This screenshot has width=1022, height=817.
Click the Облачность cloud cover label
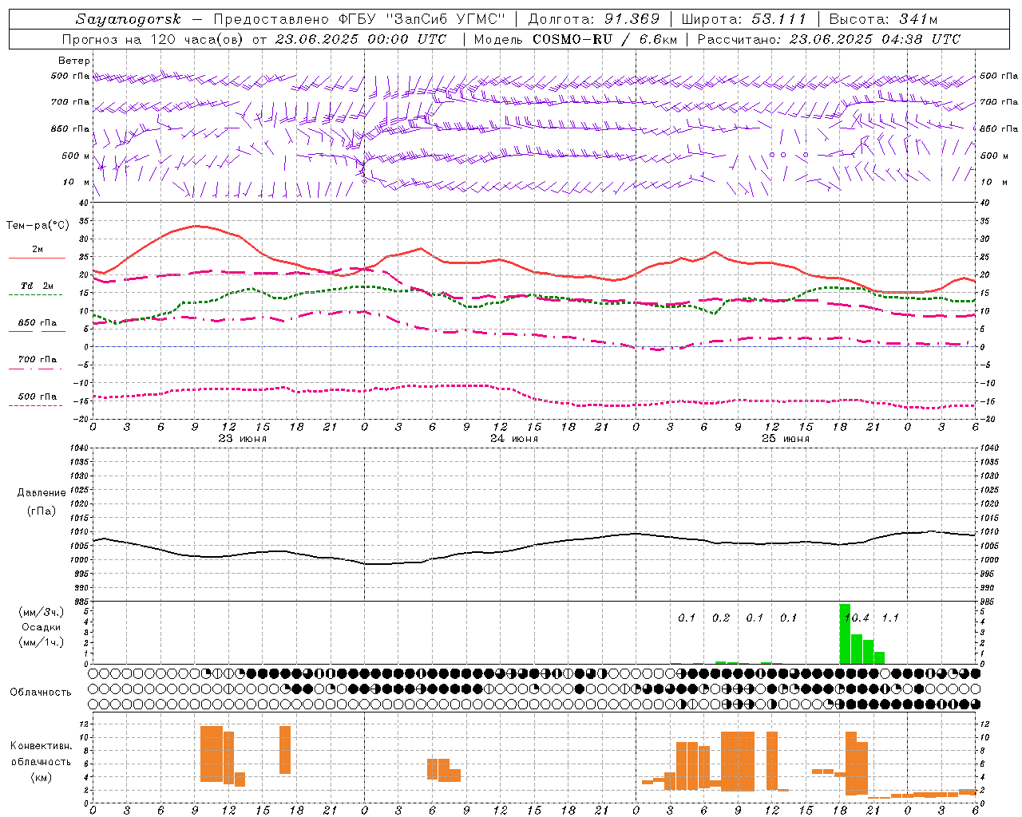pyautogui.click(x=41, y=693)
